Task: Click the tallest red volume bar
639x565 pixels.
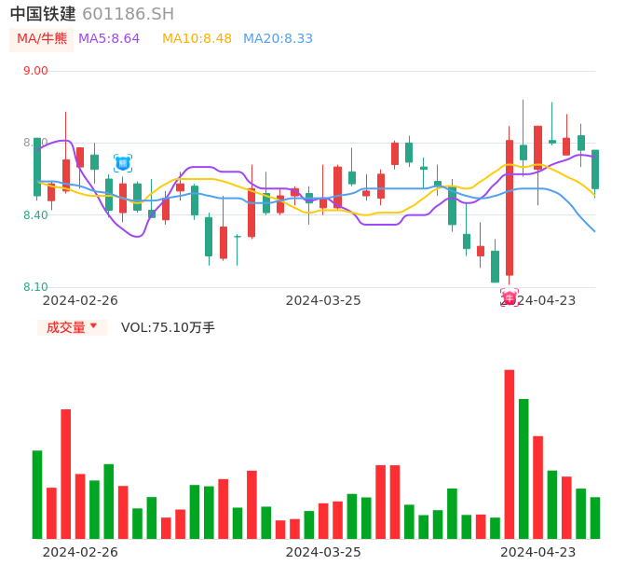Action: click(x=510, y=454)
